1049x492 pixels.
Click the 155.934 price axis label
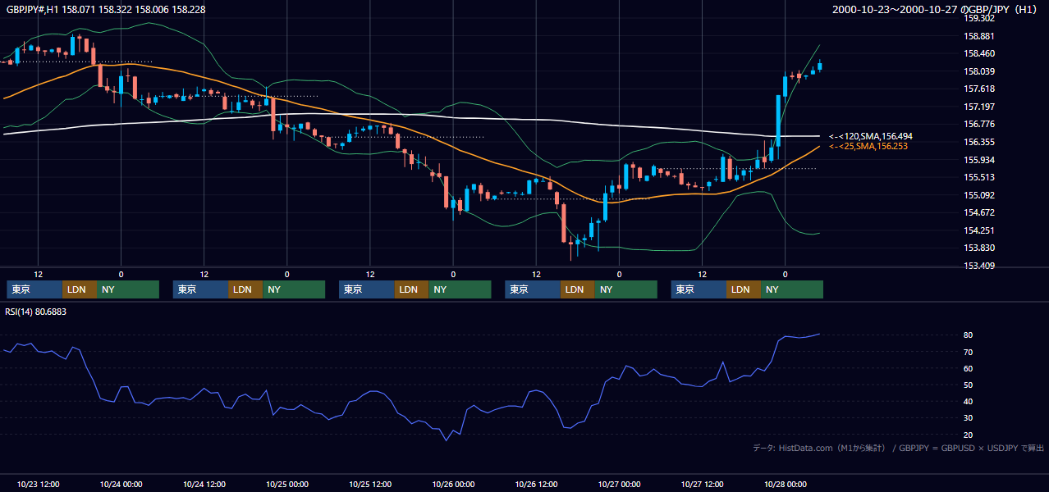[x=979, y=160]
